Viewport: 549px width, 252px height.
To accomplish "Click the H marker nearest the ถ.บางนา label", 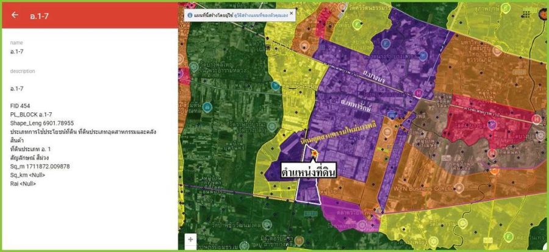I will pos(417,93).
